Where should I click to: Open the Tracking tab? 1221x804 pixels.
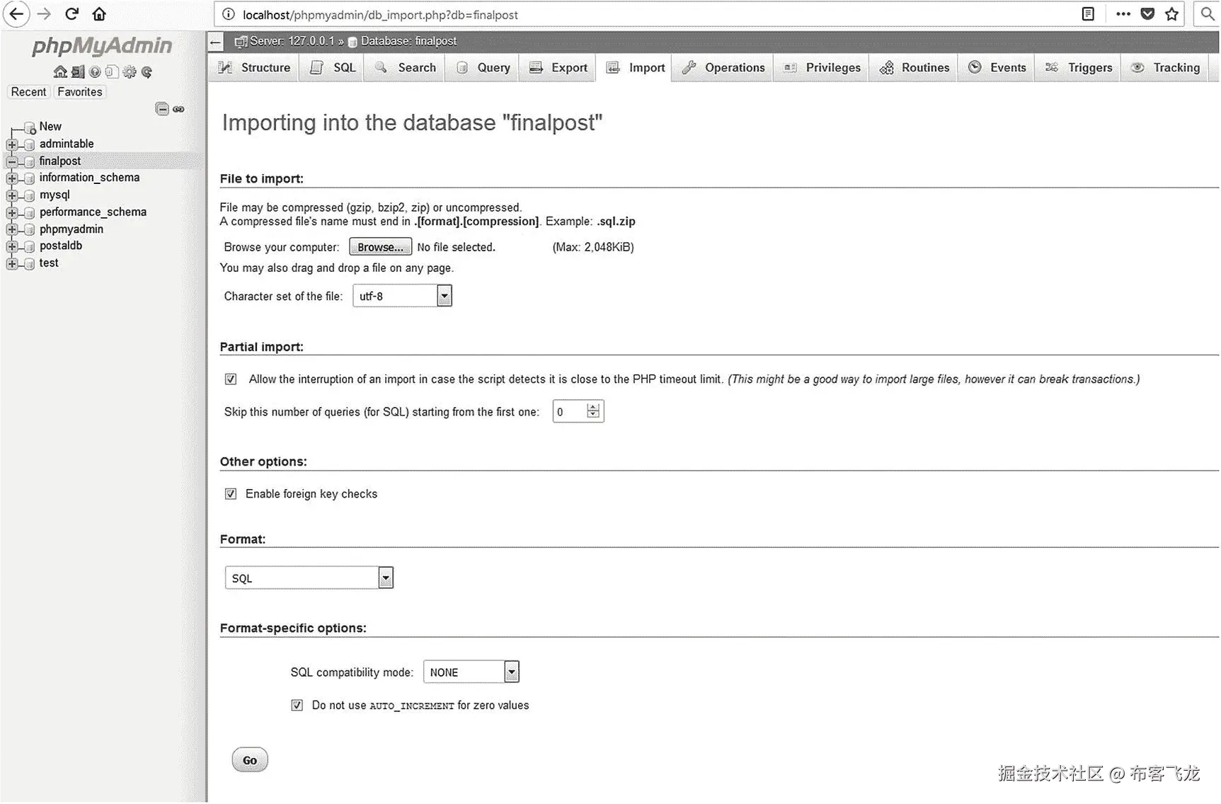click(x=1165, y=68)
